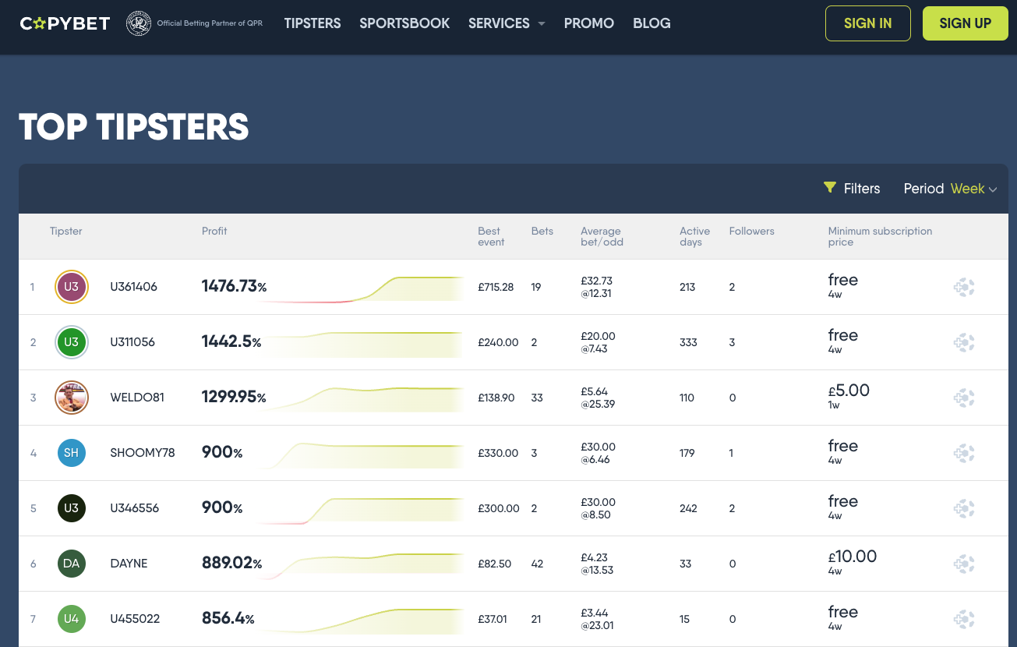This screenshot has height=647, width=1017.
Task: Open the Filters panel
Action: [852, 189]
